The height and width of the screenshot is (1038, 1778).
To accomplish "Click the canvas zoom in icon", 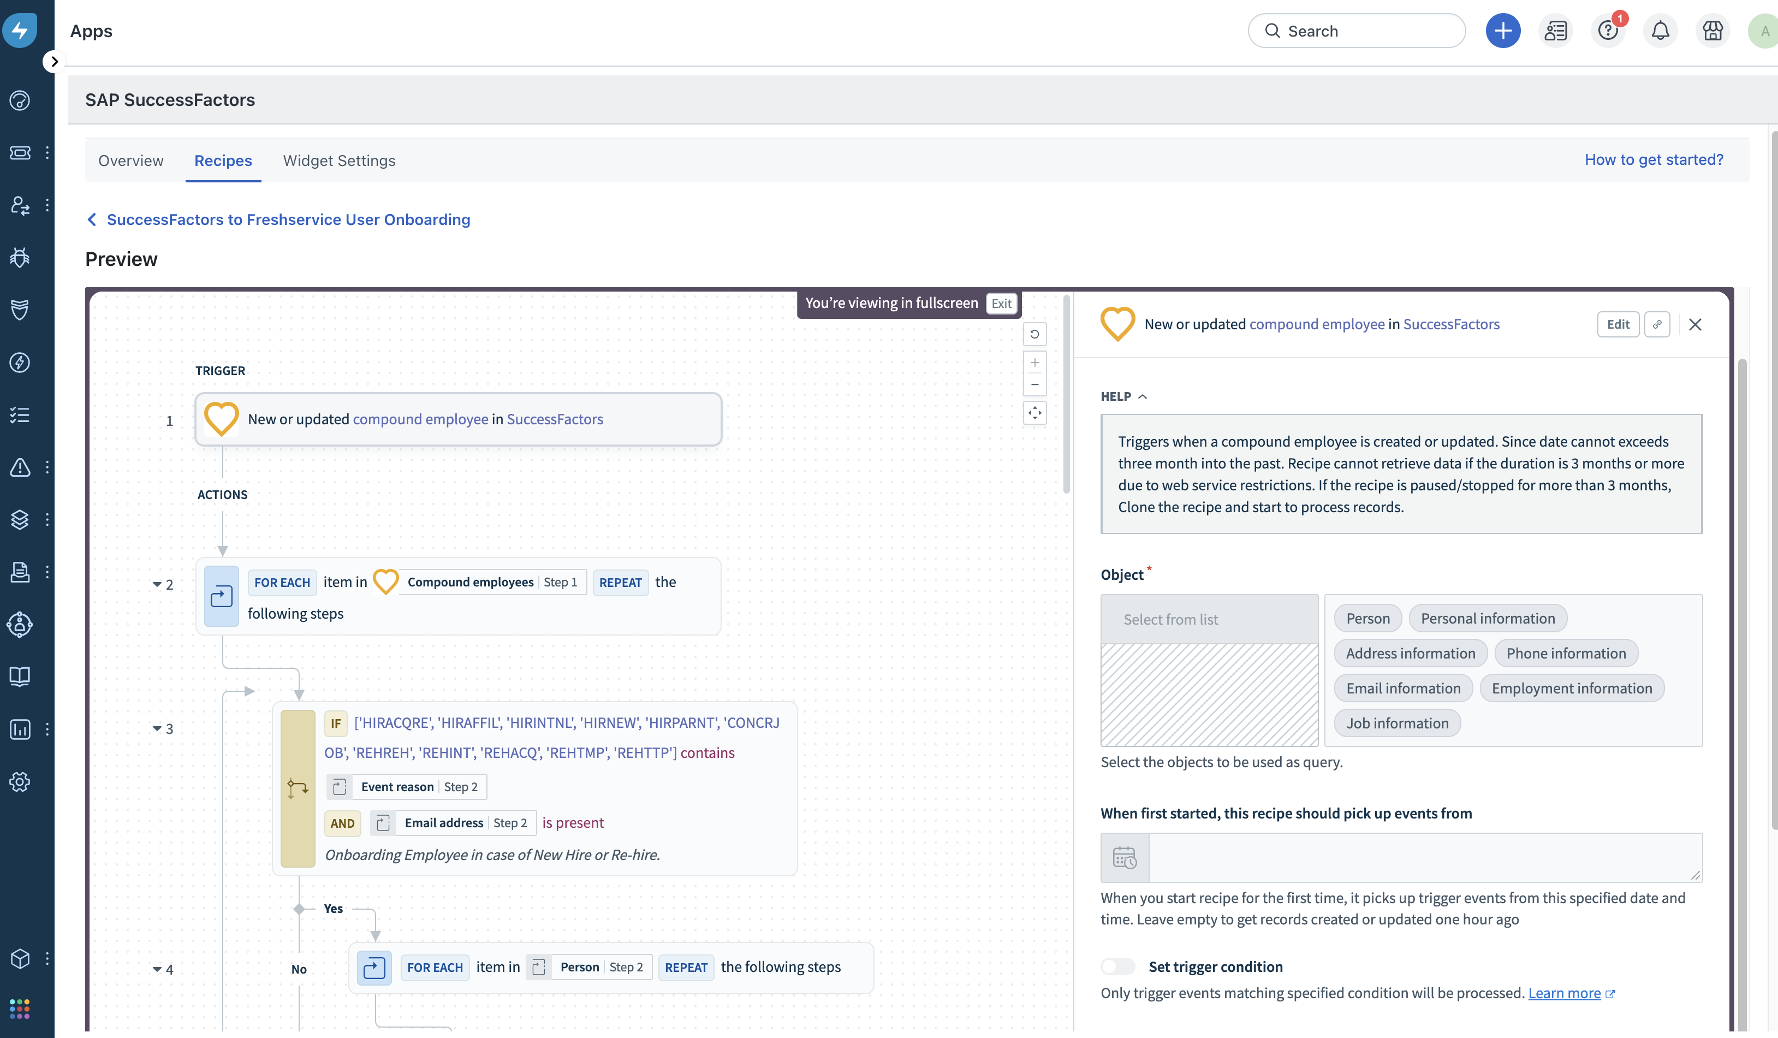I will [x=1034, y=363].
